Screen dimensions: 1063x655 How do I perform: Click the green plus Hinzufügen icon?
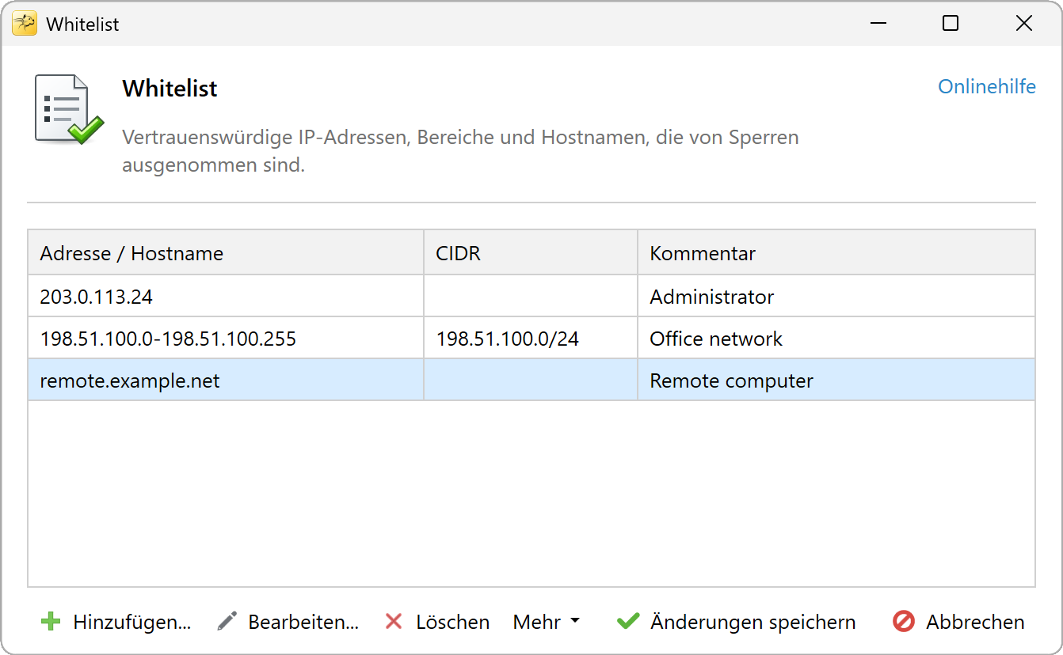coord(51,622)
